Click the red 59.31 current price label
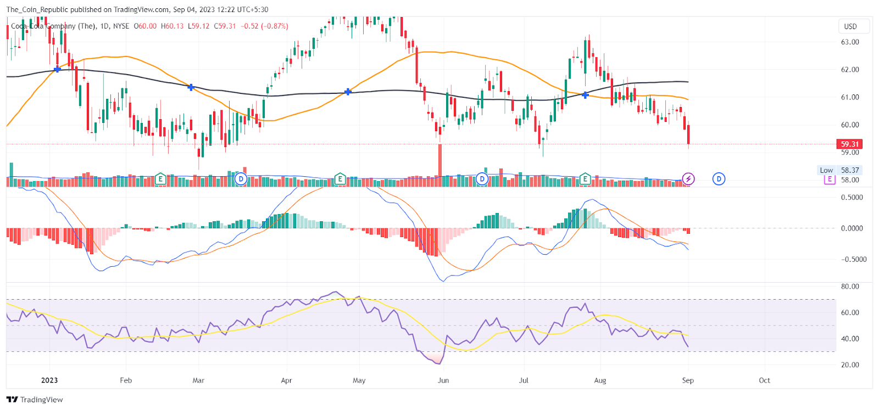Image resolution: width=879 pixels, height=410 pixels. tap(849, 144)
